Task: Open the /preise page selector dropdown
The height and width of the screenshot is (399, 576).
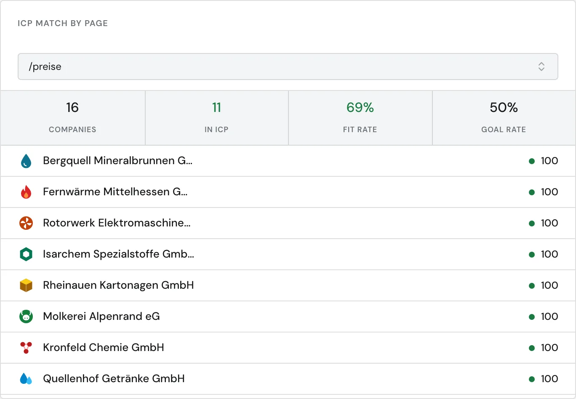Action: tap(288, 66)
